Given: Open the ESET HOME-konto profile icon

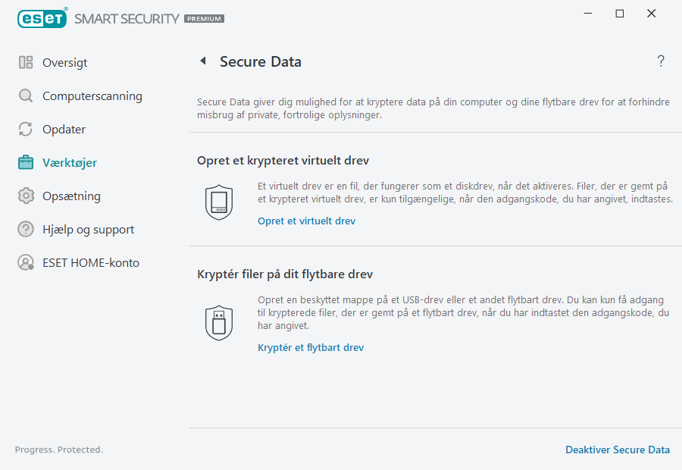Looking at the screenshot, I should point(26,262).
